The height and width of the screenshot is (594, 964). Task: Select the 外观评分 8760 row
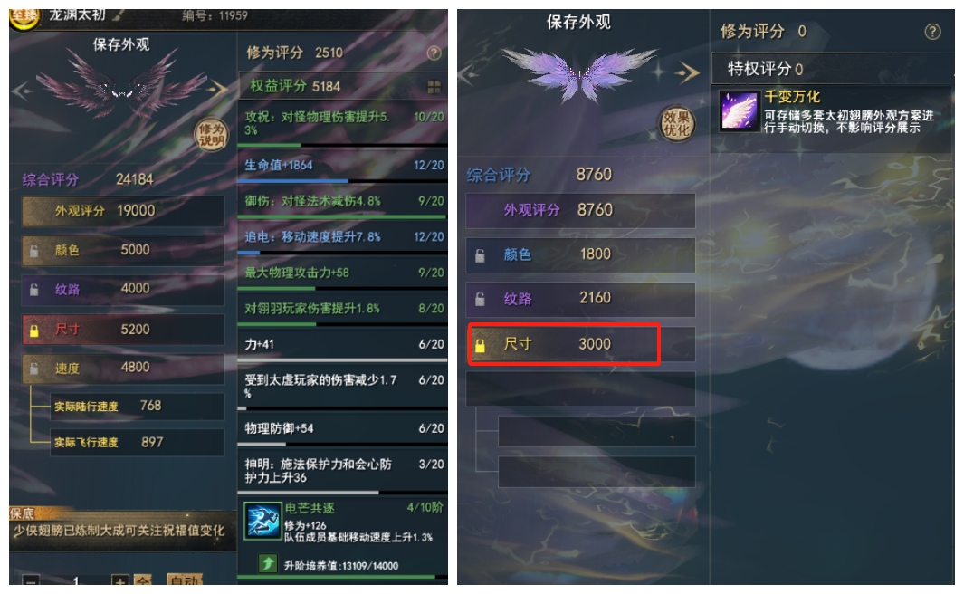tap(580, 210)
